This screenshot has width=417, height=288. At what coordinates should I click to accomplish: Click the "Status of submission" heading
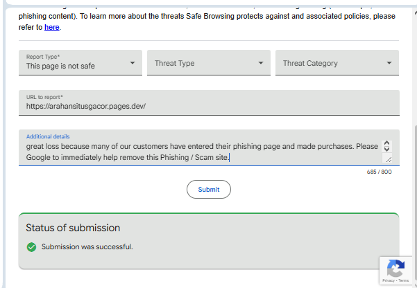coord(73,228)
